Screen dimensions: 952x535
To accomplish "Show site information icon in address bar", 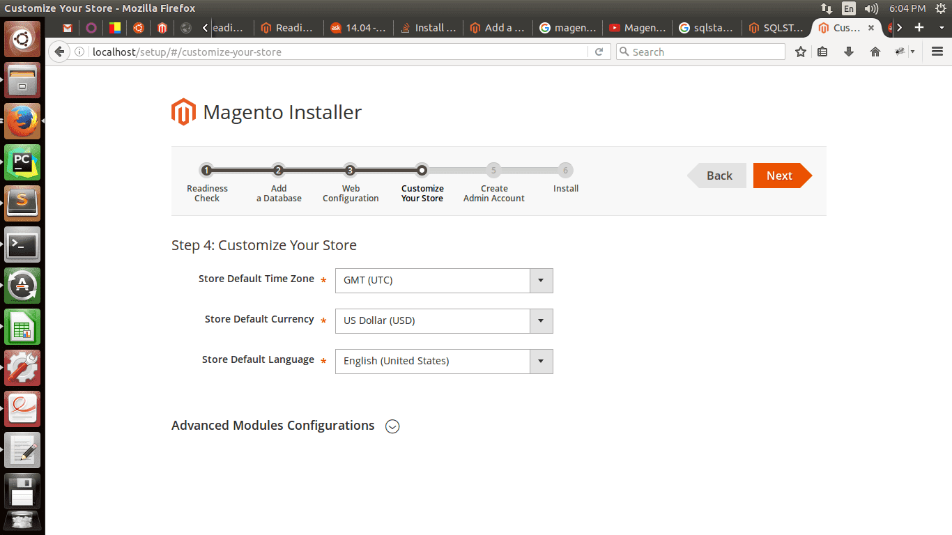I will [80, 52].
